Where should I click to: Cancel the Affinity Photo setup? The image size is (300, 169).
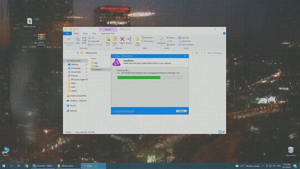pyautogui.click(x=181, y=111)
